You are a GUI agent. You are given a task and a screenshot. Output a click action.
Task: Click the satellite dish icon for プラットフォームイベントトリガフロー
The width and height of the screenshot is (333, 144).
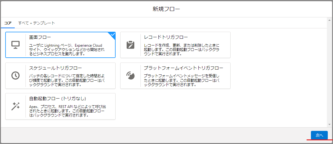click(130, 75)
